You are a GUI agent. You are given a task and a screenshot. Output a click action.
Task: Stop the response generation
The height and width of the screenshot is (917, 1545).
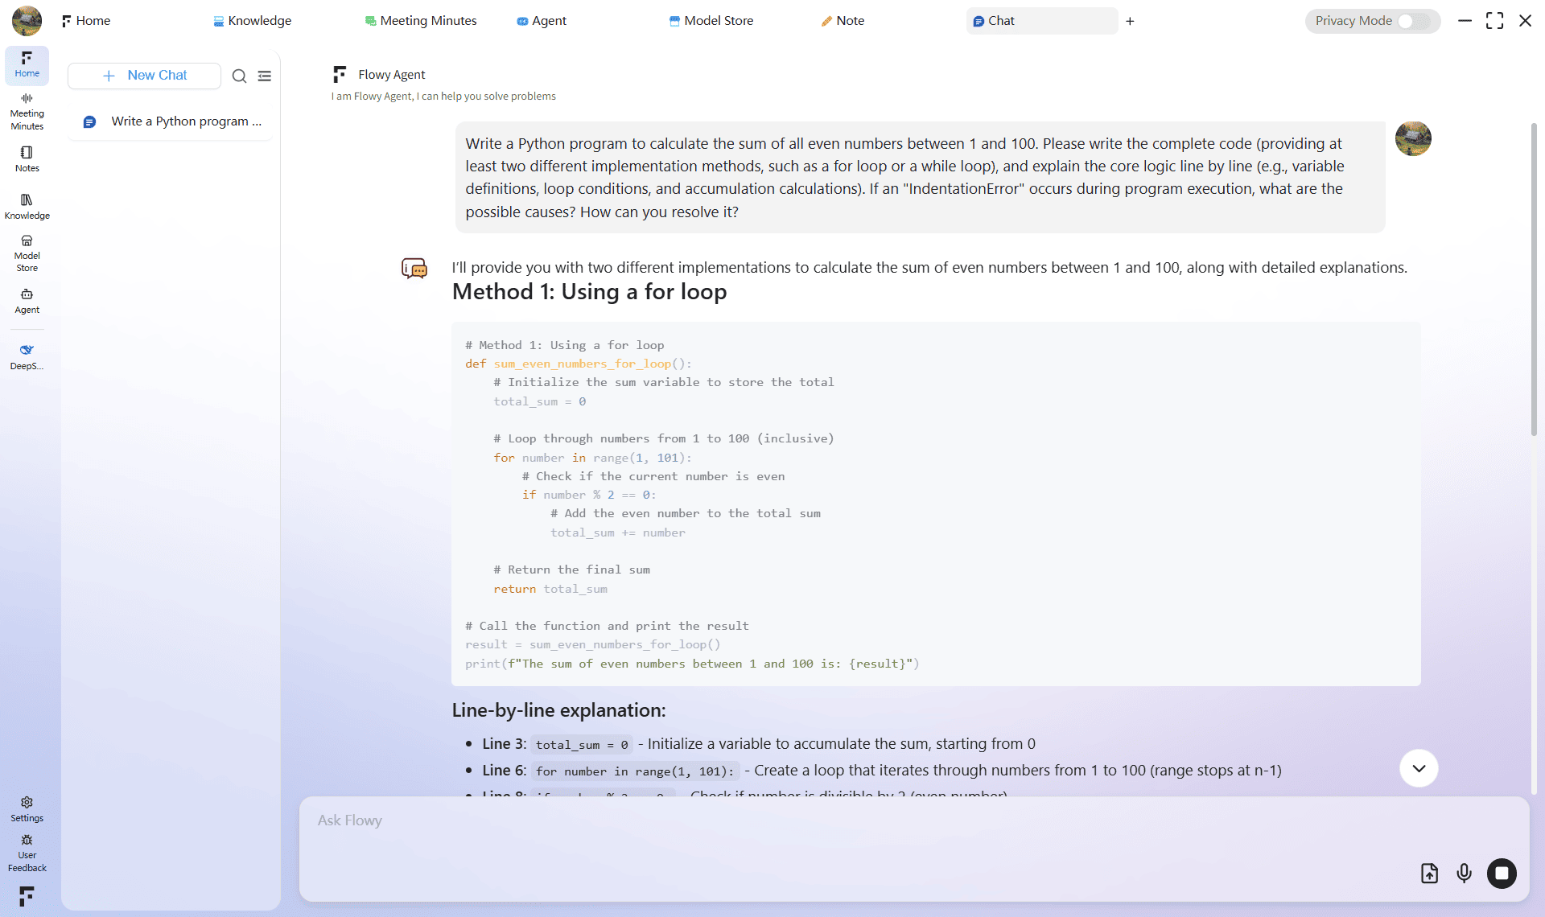point(1502,873)
